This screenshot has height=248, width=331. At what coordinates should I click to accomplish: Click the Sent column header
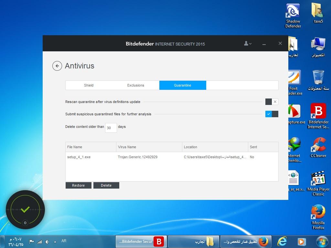(263, 147)
